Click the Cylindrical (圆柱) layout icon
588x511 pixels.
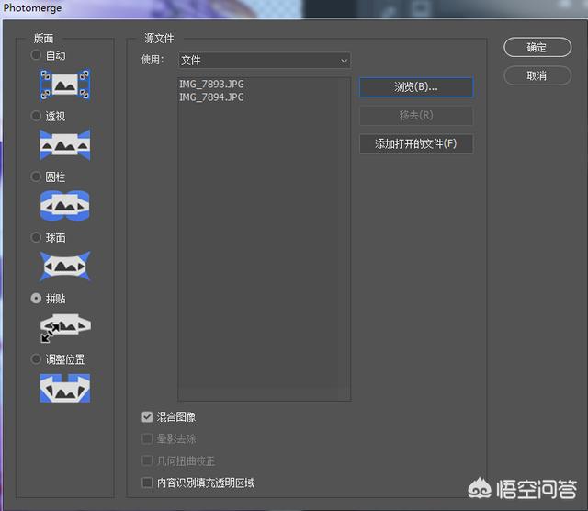tap(65, 206)
